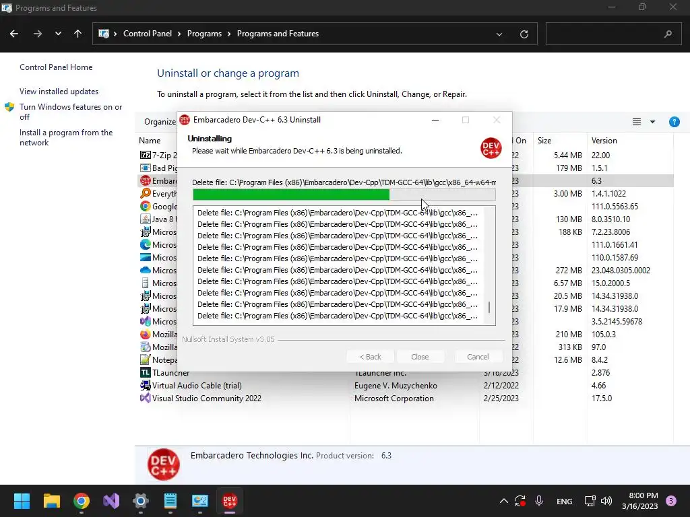Open the Windows Start menu

22,501
